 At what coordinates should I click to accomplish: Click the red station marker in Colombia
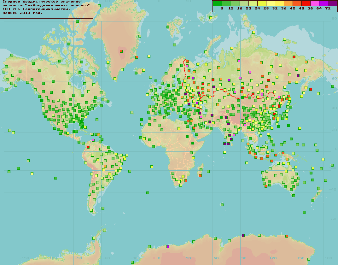tap(88, 147)
